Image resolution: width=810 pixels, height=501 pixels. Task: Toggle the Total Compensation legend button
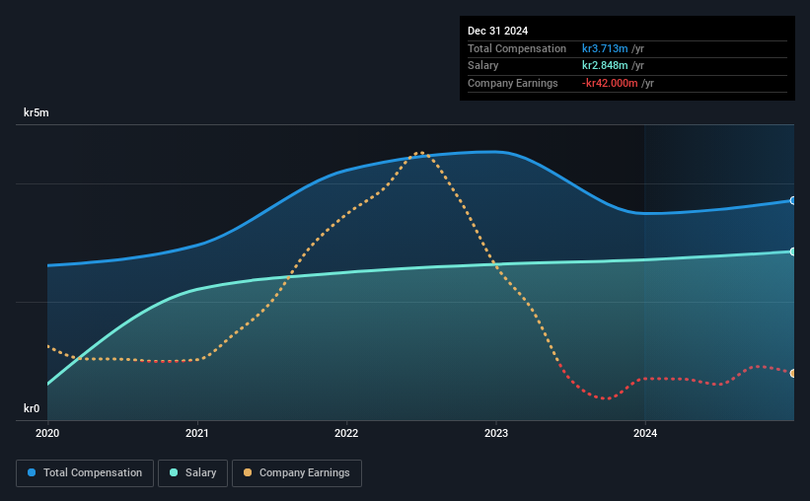tap(85, 473)
